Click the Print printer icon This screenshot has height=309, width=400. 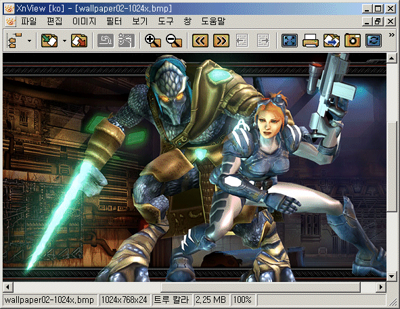[x=311, y=41]
